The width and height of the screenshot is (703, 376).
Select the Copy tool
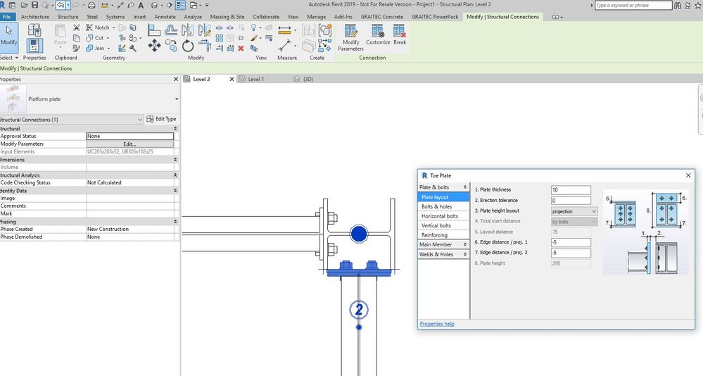[x=171, y=45]
